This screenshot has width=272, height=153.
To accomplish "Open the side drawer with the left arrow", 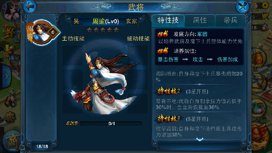I will 6,76.
